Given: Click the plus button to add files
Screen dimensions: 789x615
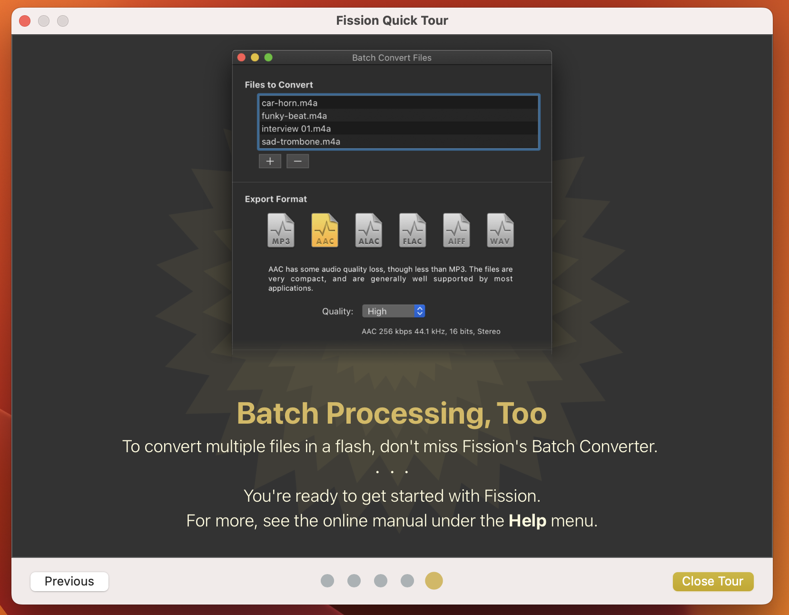Looking at the screenshot, I should [x=270, y=161].
